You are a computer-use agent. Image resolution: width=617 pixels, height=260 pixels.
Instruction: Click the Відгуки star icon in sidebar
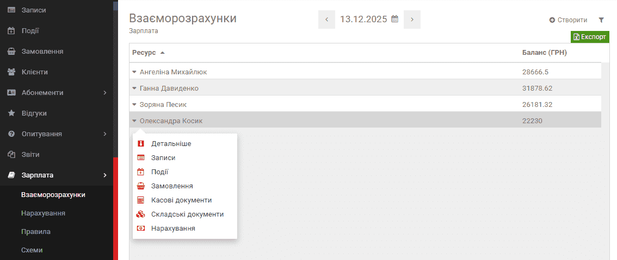coord(11,113)
